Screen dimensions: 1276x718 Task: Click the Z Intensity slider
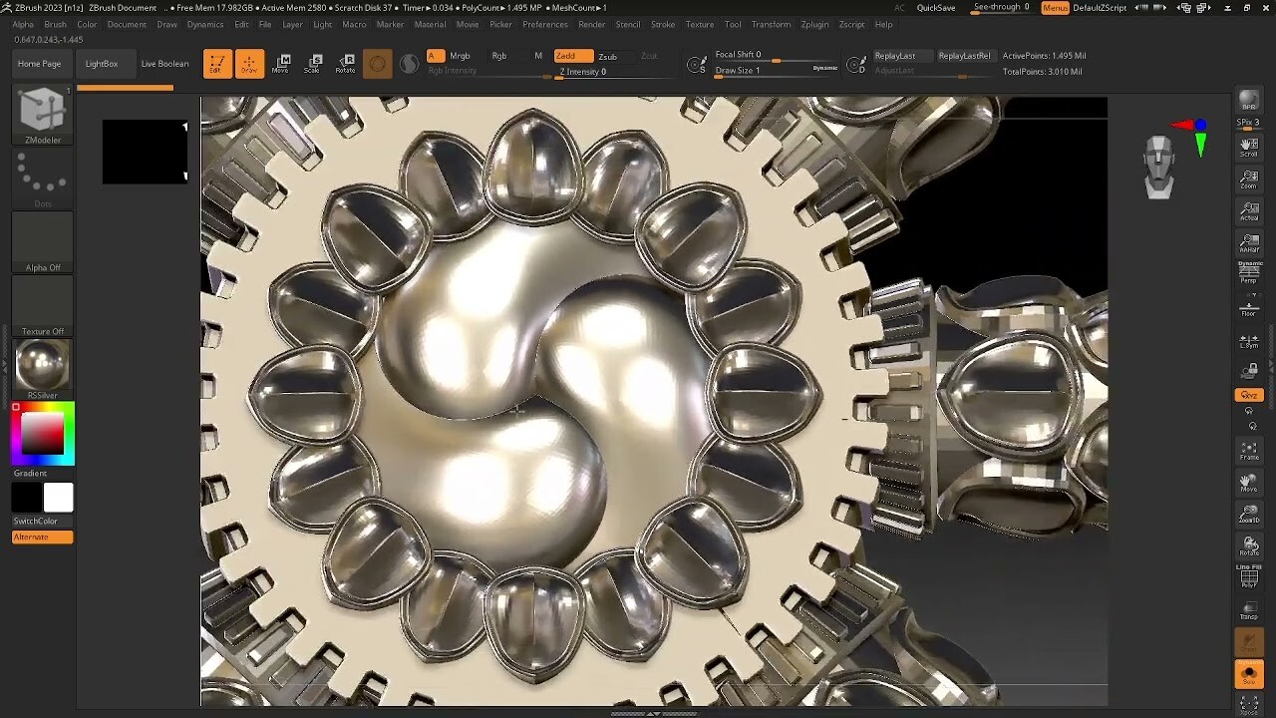(x=583, y=71)
